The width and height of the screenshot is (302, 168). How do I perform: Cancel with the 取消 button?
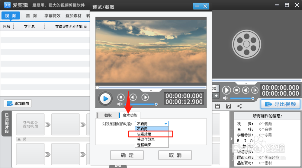[x=175, y=155]
